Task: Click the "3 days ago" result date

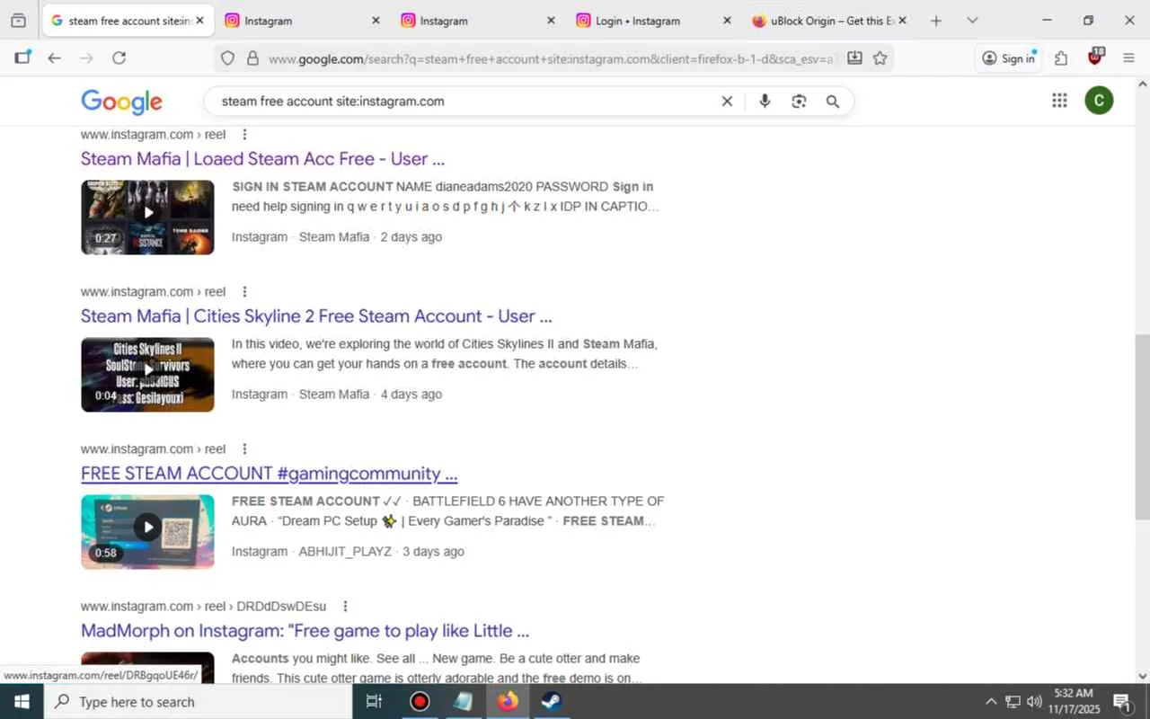Action: [x=433, y=552]
